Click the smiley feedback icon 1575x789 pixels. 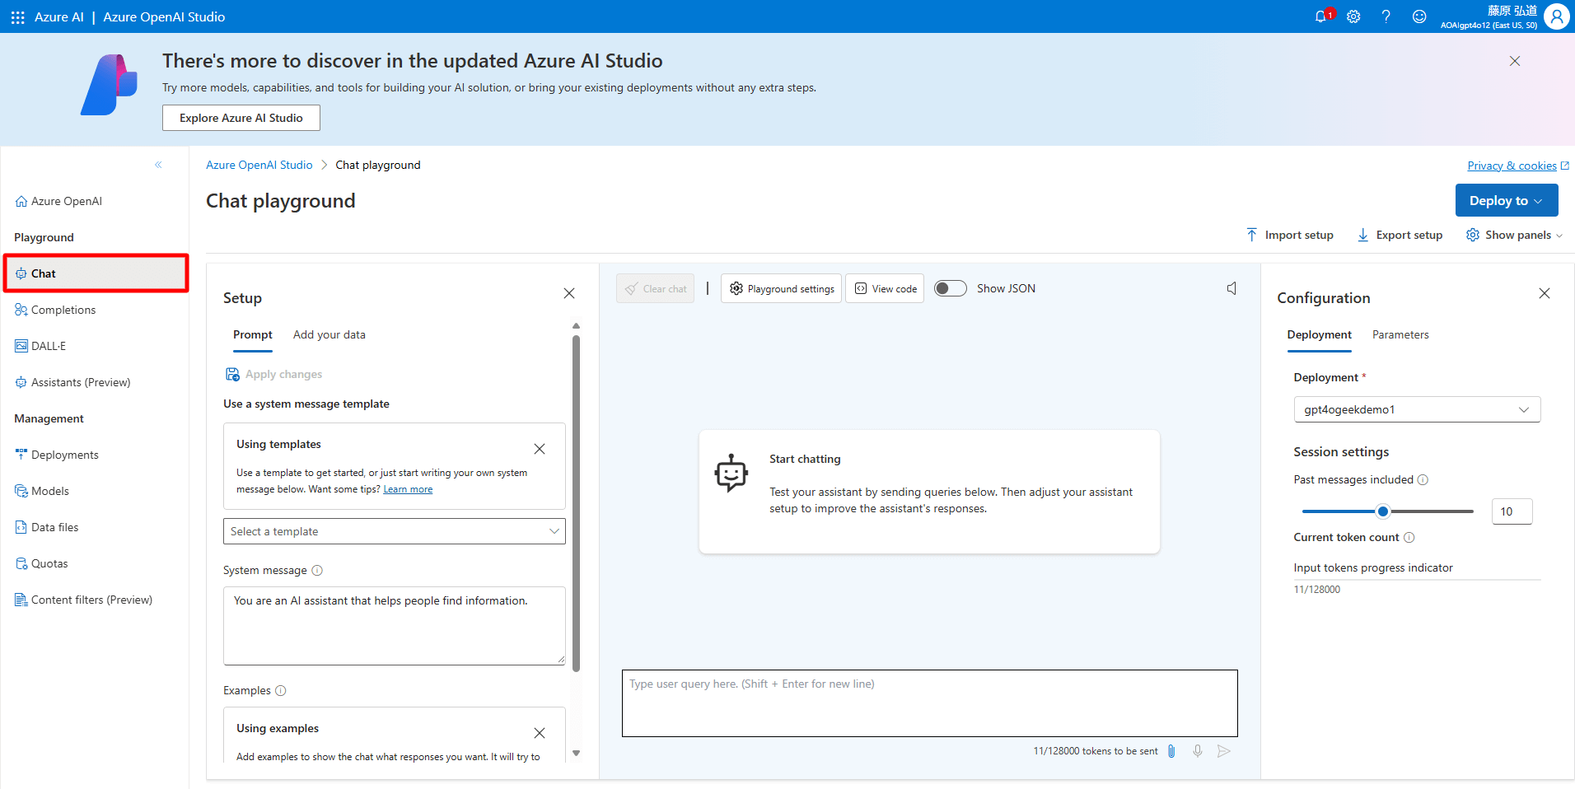[x=1418, y=16]
